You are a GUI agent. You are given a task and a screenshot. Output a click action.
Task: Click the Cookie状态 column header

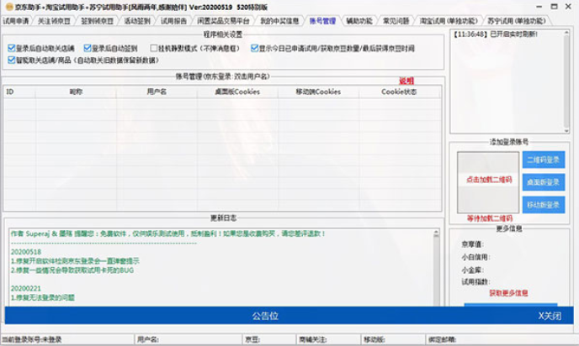pyautogui.click(x=399, y=92)
